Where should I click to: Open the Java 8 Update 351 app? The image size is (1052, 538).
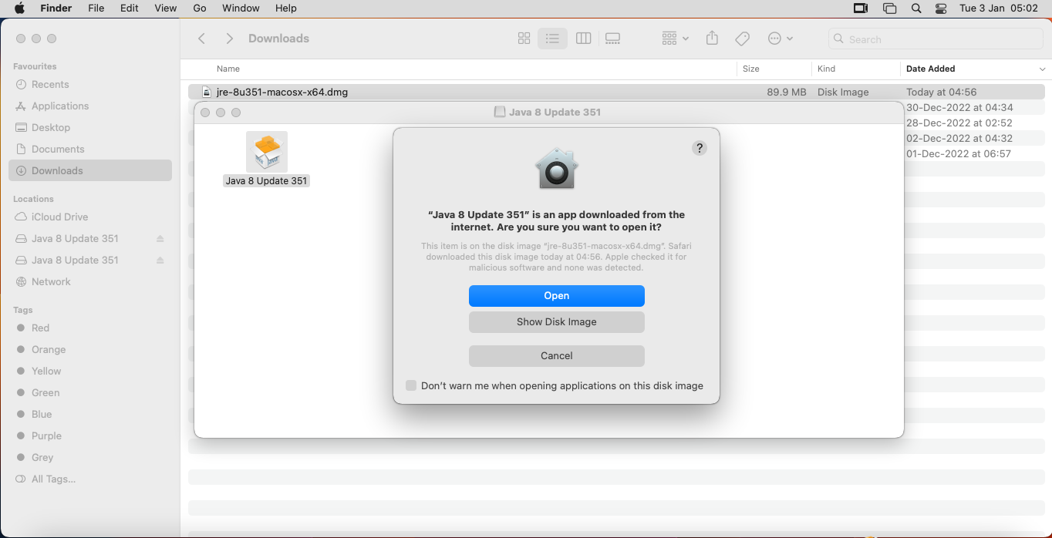[556, 296]
